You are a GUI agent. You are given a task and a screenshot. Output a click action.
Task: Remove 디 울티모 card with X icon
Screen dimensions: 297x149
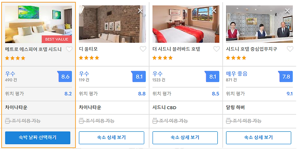click(x=140, y=11)
